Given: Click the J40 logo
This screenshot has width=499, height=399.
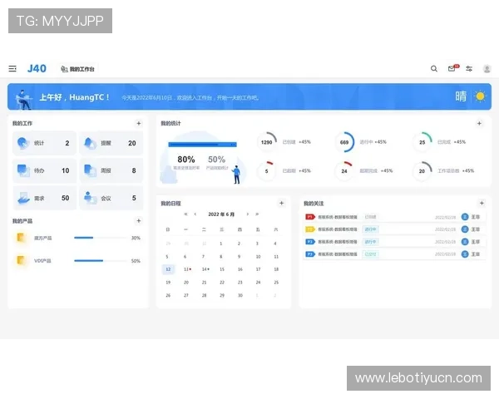Looking at the screenshot, I should [37, 68].
